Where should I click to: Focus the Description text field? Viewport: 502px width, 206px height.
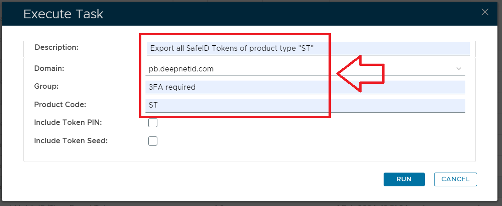click(307, 48)
